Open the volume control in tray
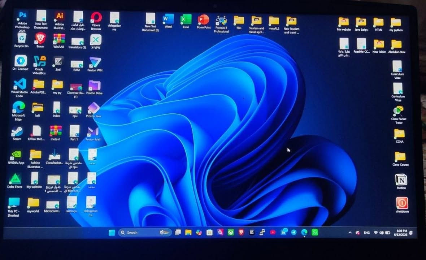 tap(382, 233)
